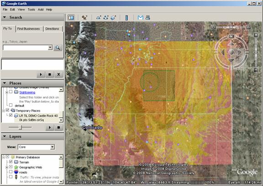Switch to the Directions tab
The height and width of the screenshot is (186, 263).
[52, 29]
